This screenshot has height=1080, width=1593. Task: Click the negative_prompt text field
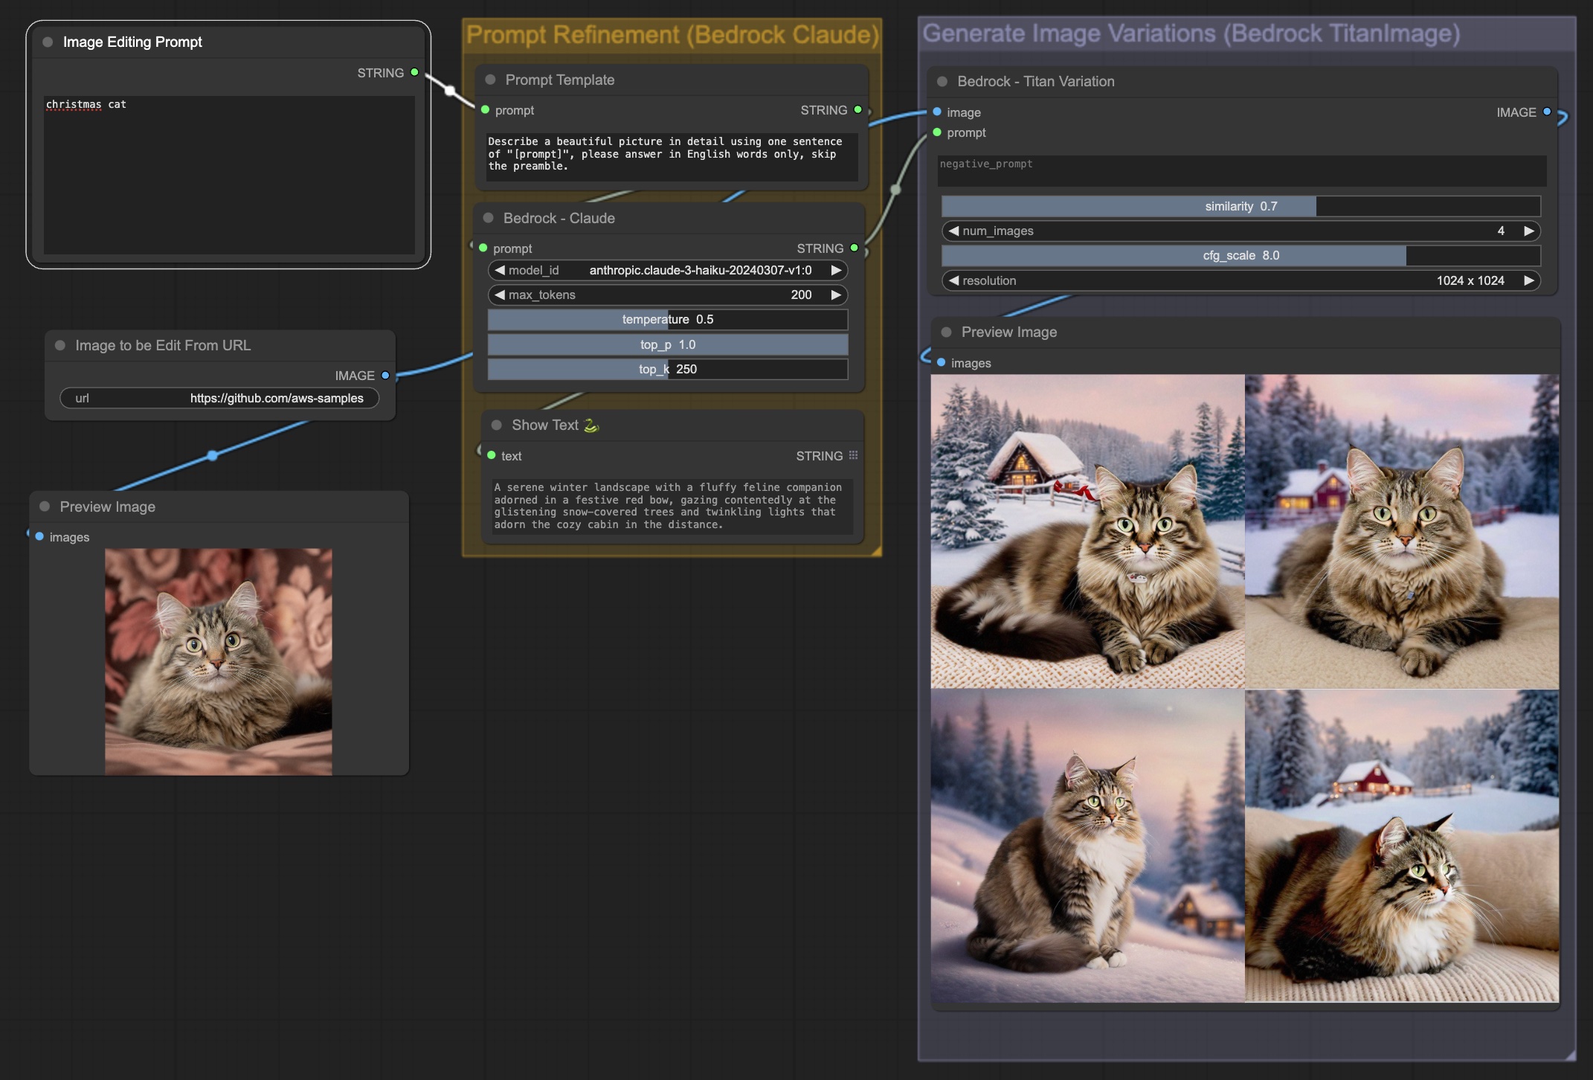pos(1240,170)
